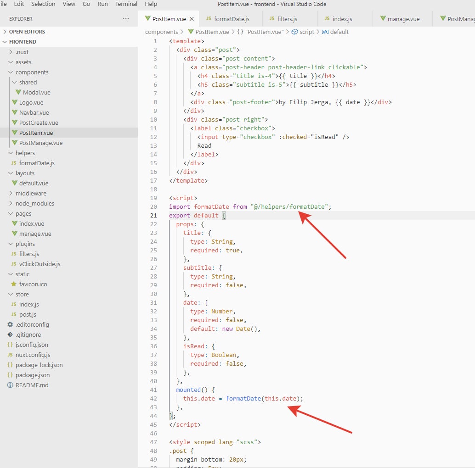Open the Go menu
Screen dimensions: 475x468
(86, 4)
